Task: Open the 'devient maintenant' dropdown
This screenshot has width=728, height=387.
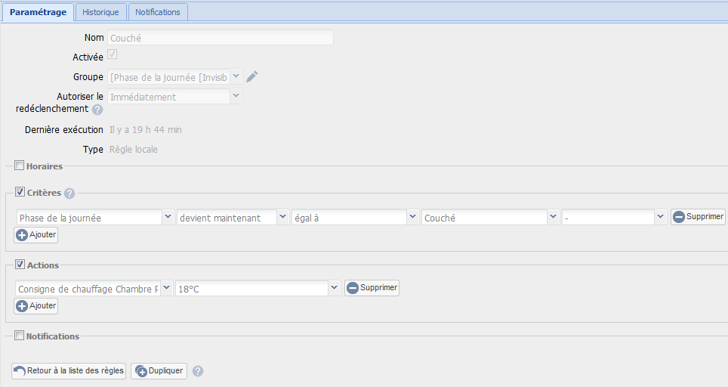Action: click(282, 217)
